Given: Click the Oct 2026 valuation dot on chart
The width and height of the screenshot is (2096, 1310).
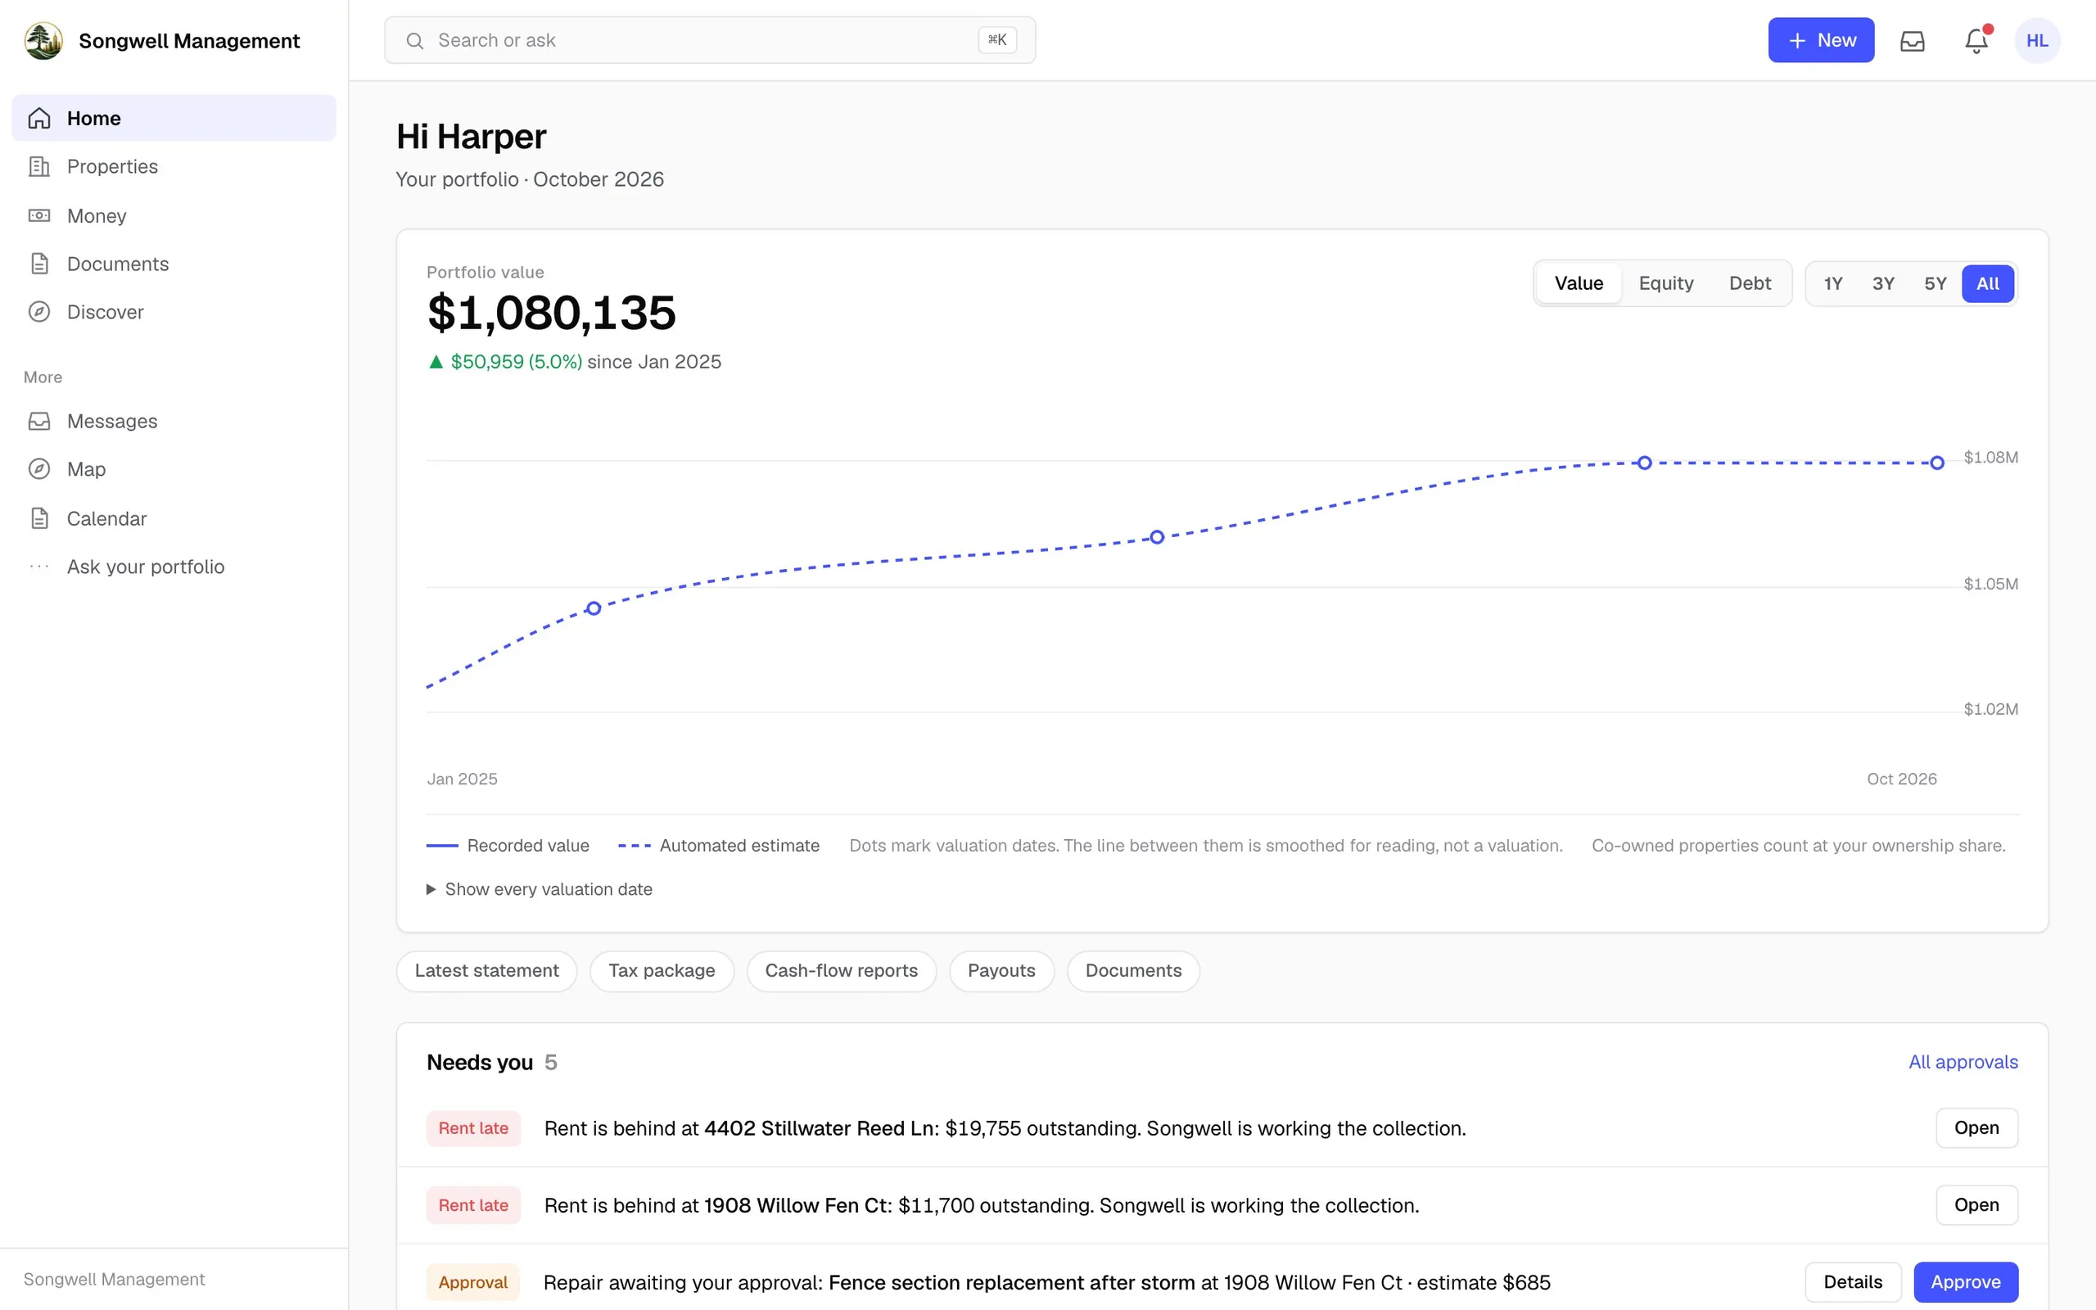Looking at the screenshot, I should 1936,463.
